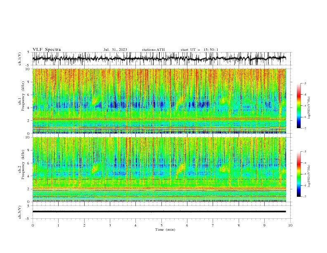Click the flat ch.3 voltage trace
Image resolution: width=327 pixels, height=253 pixels.
click(x=159, y=212)
